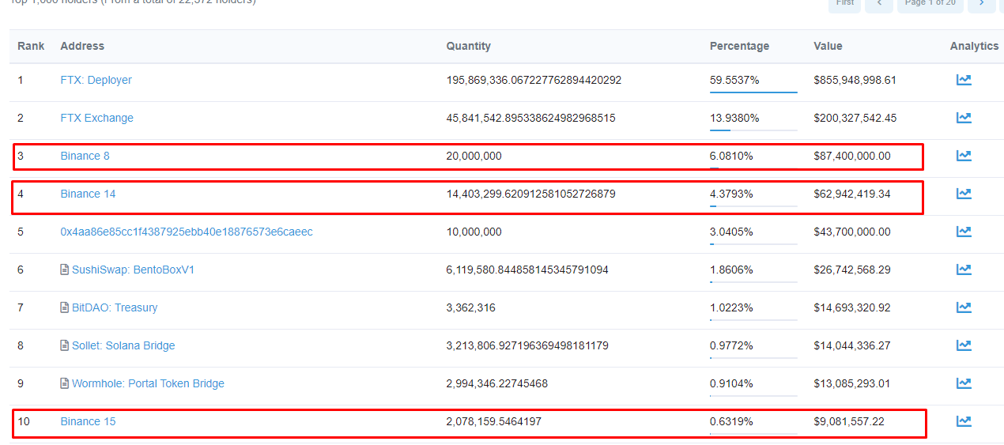
Task: Open BitDAO: Treasury contract link
Action: (x=115, y=307)
